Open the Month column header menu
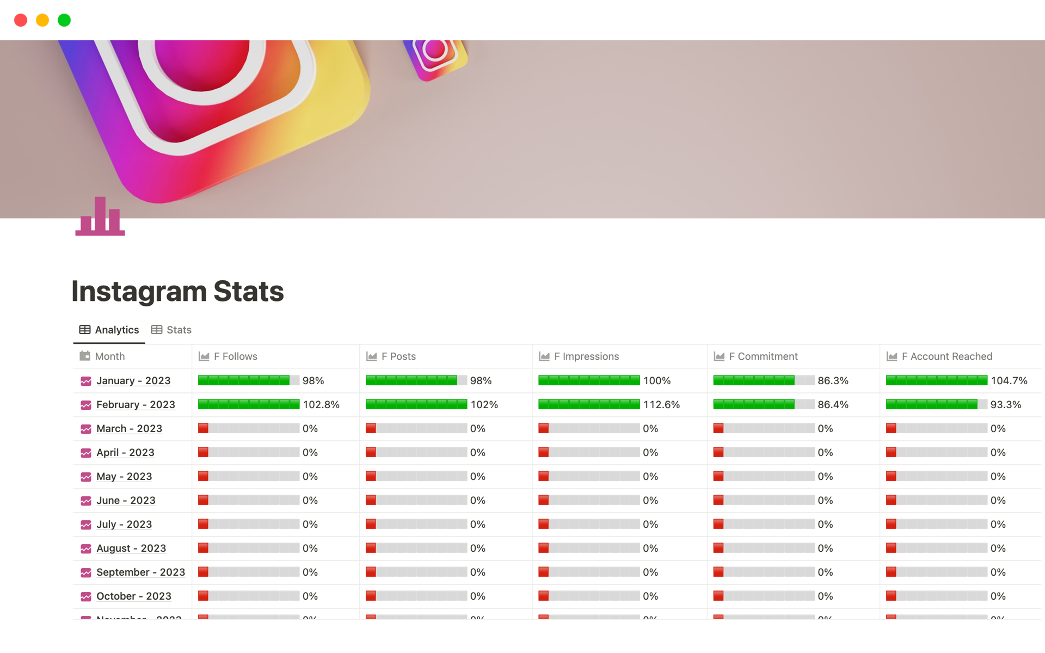The image size is (1045, 653). pos(109,356)
